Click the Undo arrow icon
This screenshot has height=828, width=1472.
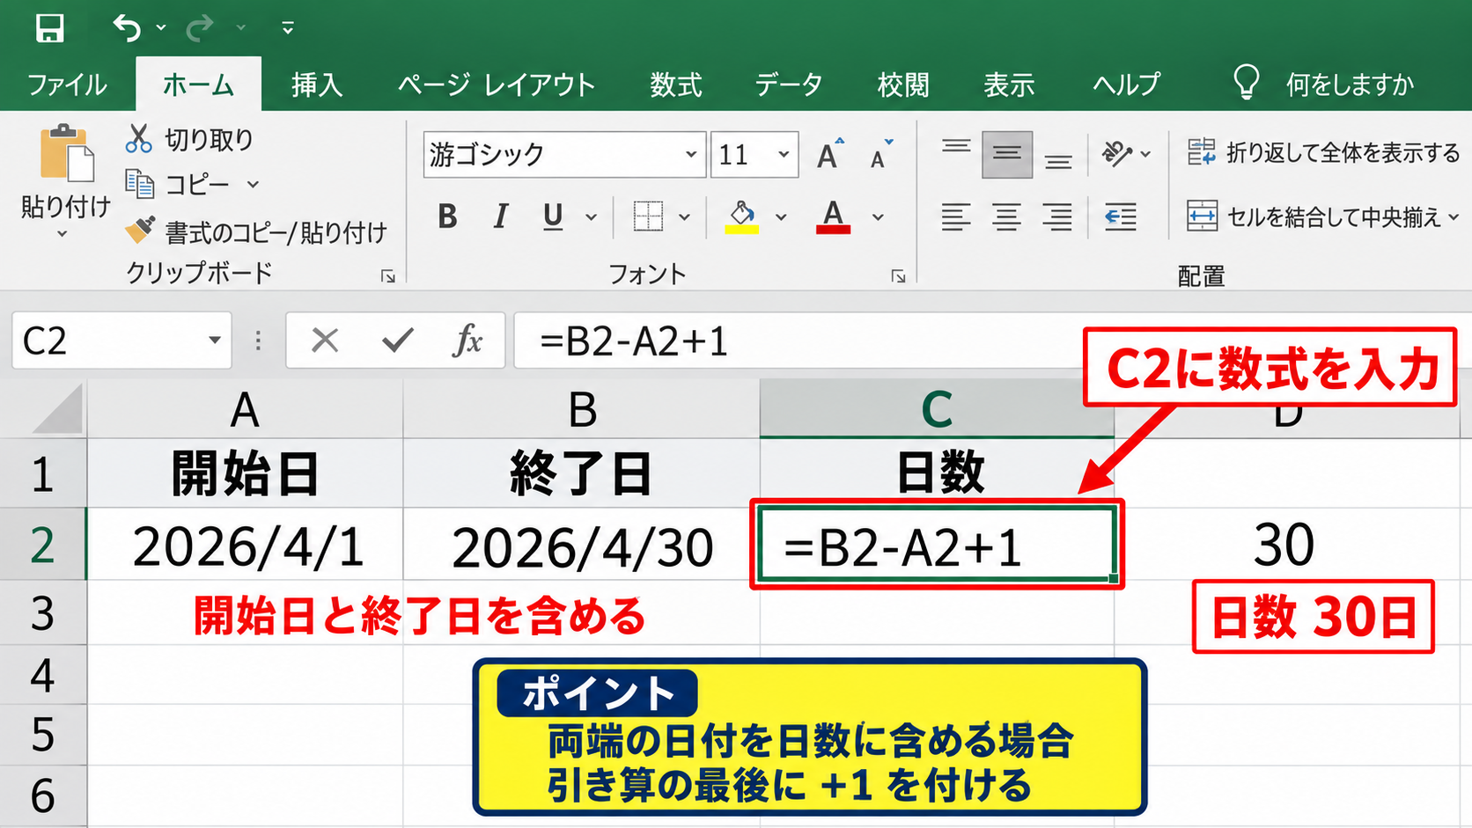click(x=127, y=28)
